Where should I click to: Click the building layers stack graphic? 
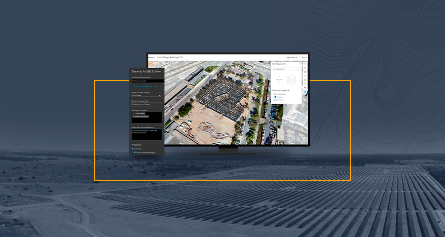[x=291, y=80]
